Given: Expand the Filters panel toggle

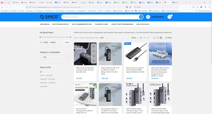Looking at the screenshot, I should coord(168,38).
